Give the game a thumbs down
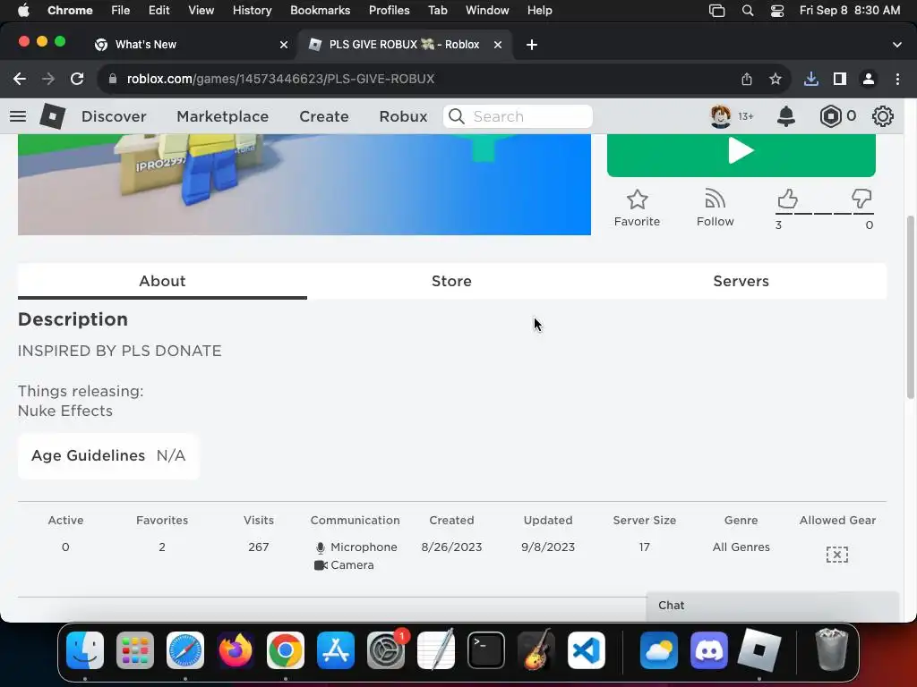 861,199
